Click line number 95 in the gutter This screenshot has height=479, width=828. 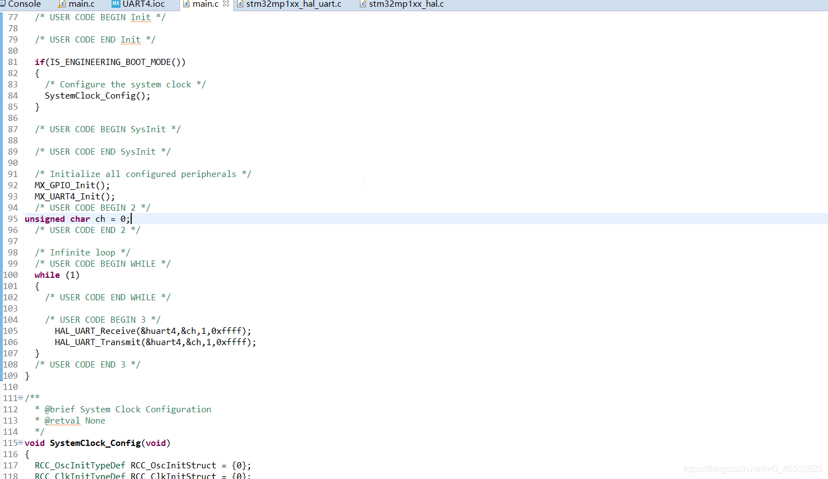13,219
